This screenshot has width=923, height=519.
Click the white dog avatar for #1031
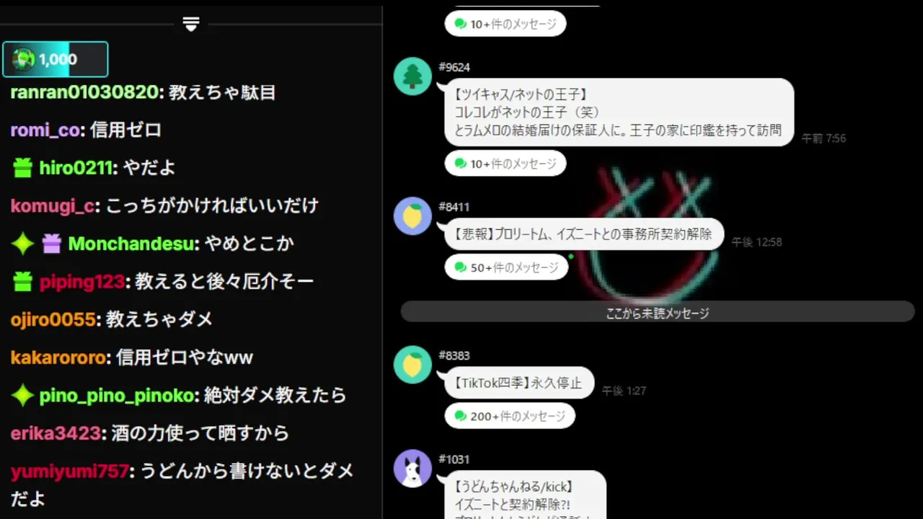click(412, 468)
